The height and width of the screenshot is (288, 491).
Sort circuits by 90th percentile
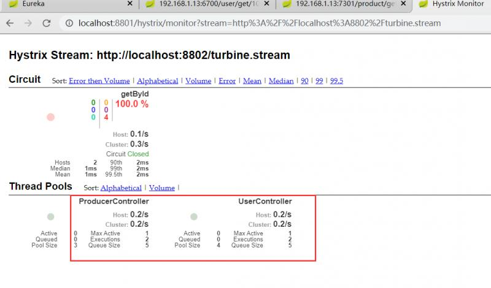[304, 81]
